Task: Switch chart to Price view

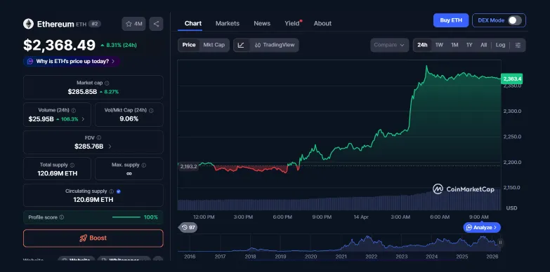Action: pyautogui.click(x=189, y=45)
